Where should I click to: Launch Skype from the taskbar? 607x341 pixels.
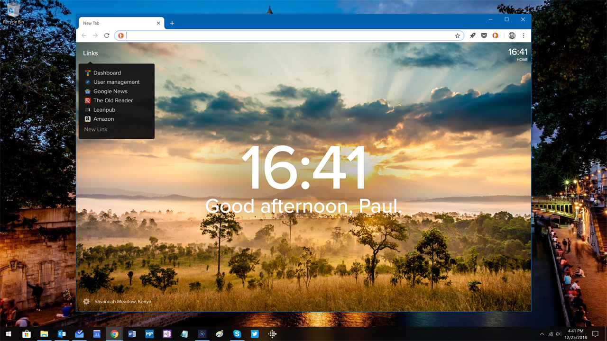click(x=237, y=334)
